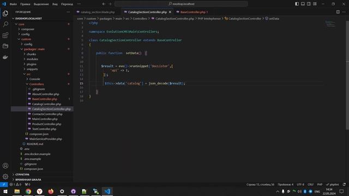Open the overflow menu ellipsis in menu bar

tap(79, 4)
